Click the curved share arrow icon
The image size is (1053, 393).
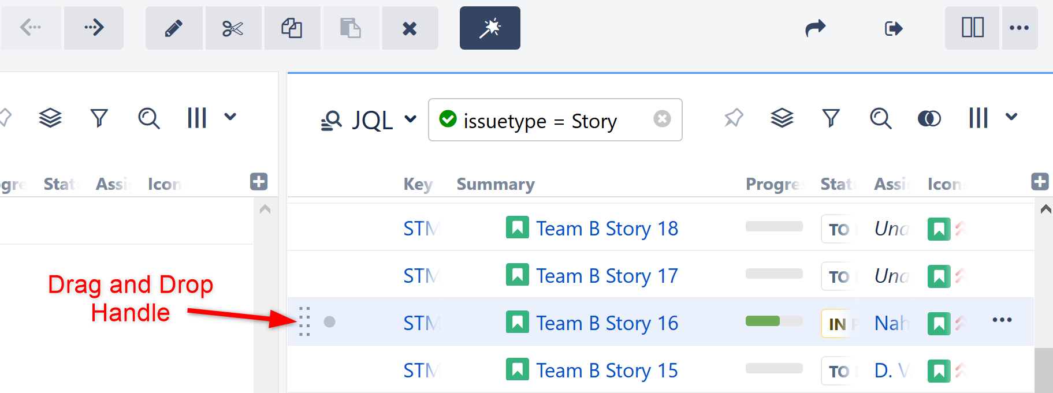coord(815,28)
